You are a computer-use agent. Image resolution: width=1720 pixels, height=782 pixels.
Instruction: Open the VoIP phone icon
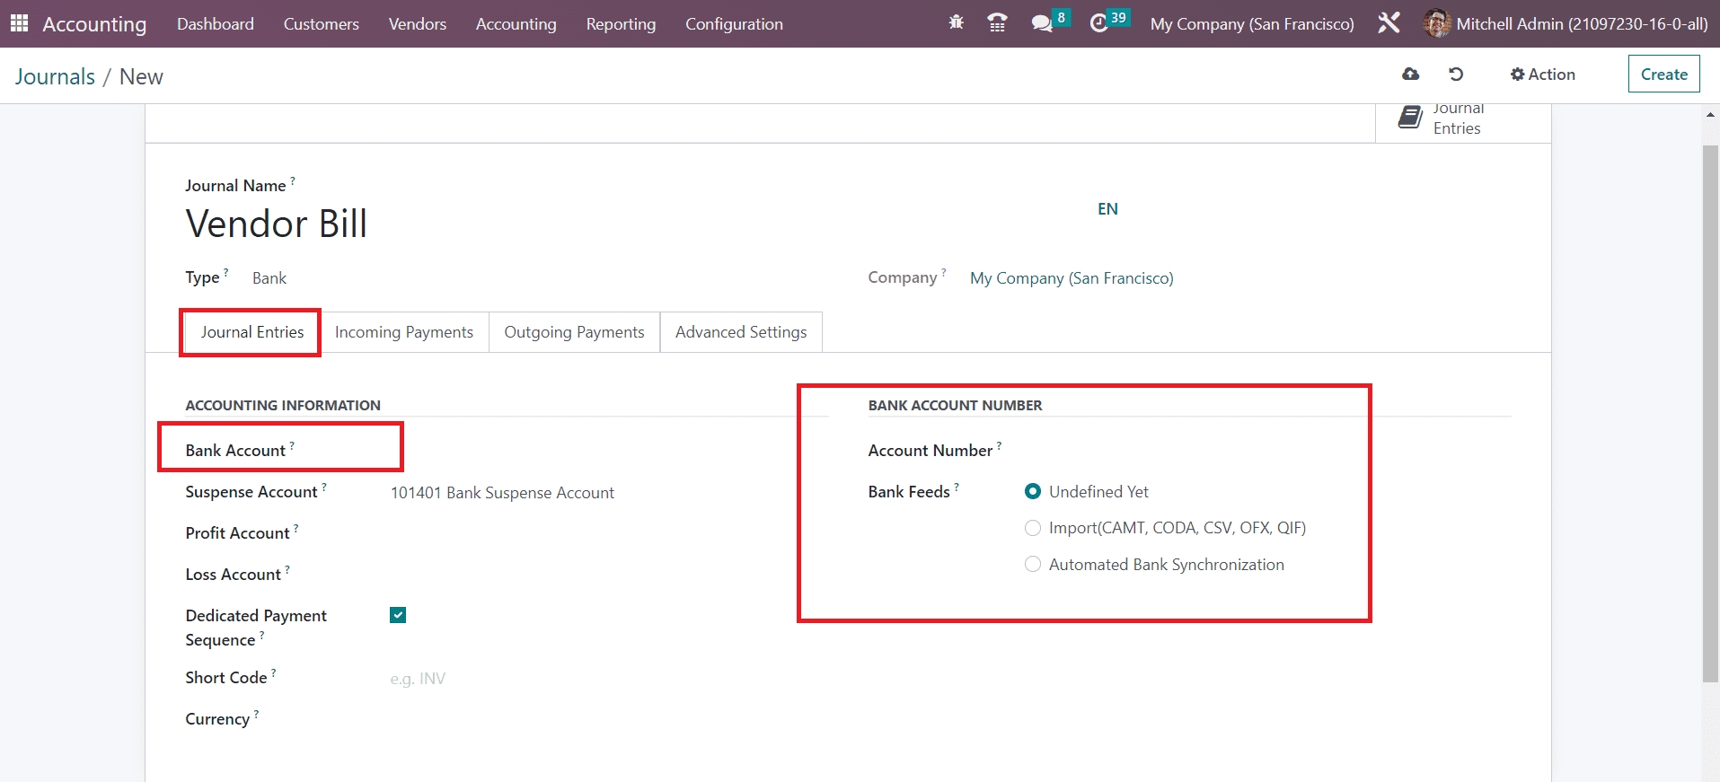point(997,23)
